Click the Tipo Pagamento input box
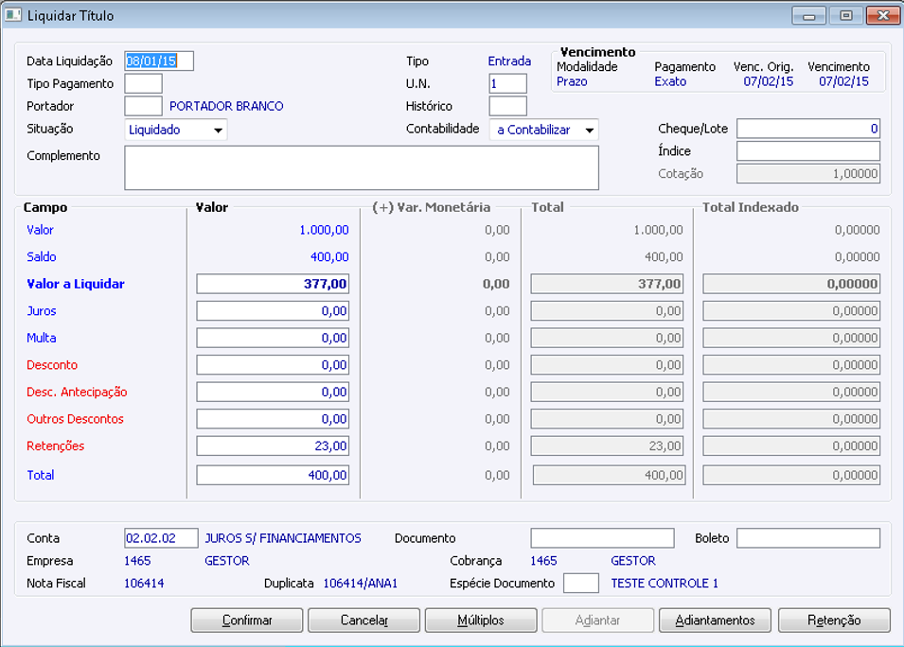 click(143, 84)
